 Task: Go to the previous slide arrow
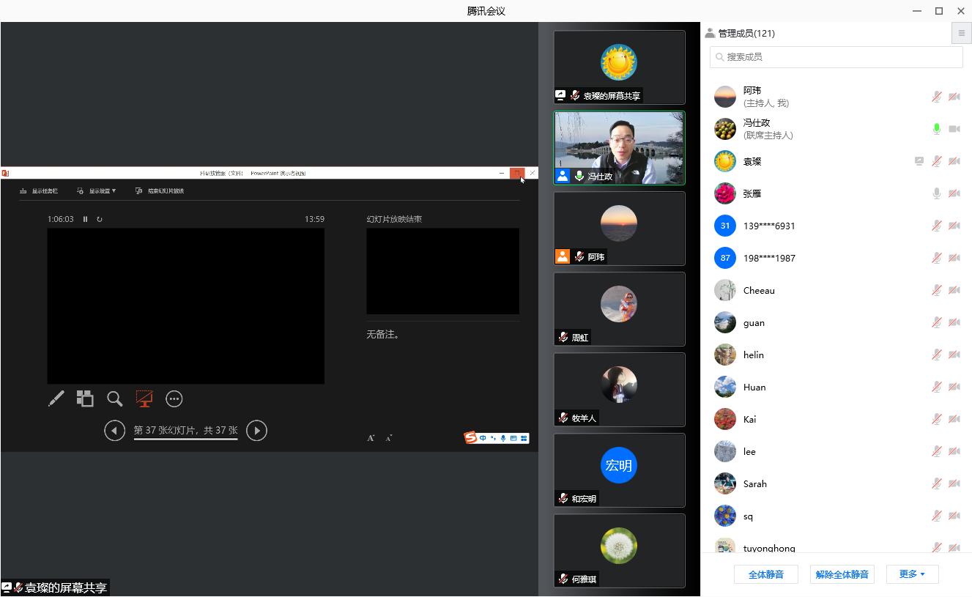114,431
